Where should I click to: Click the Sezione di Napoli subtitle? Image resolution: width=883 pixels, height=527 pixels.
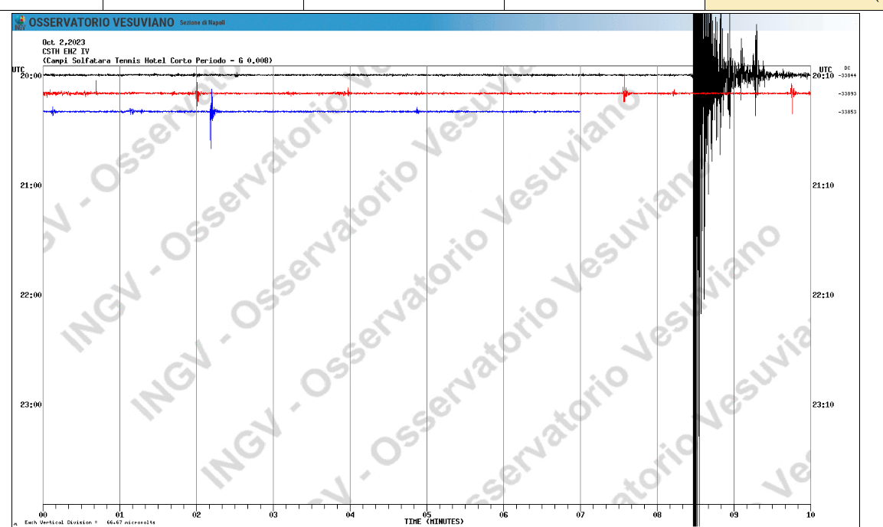(202, 23)
